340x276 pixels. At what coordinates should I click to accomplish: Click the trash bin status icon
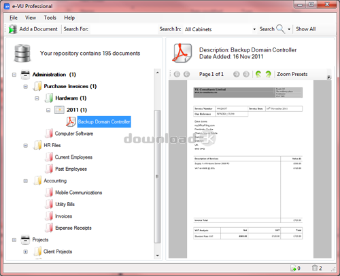pos(315,268)
